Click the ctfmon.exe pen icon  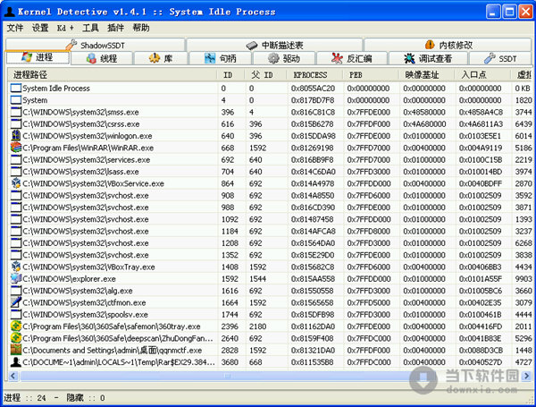tap(16, 302)
